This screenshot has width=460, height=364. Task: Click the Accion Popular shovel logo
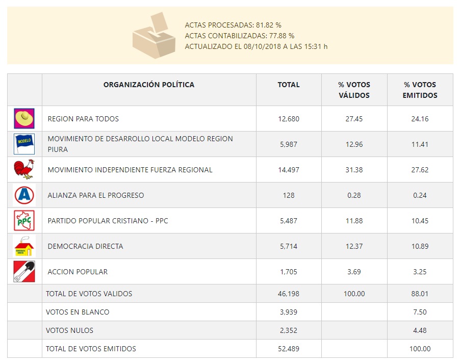coord(24,272)
